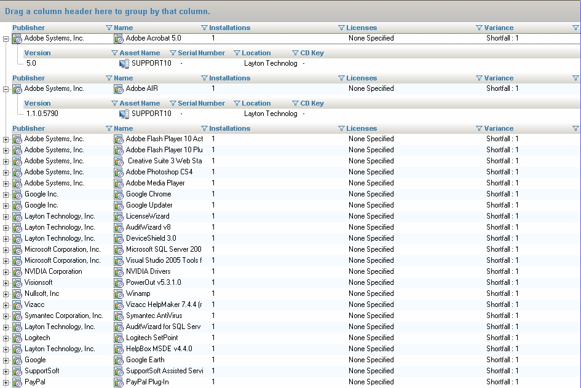The image size is (581, 388).
Task: Expand the LicenseWizard row
Action: (6, 217)
